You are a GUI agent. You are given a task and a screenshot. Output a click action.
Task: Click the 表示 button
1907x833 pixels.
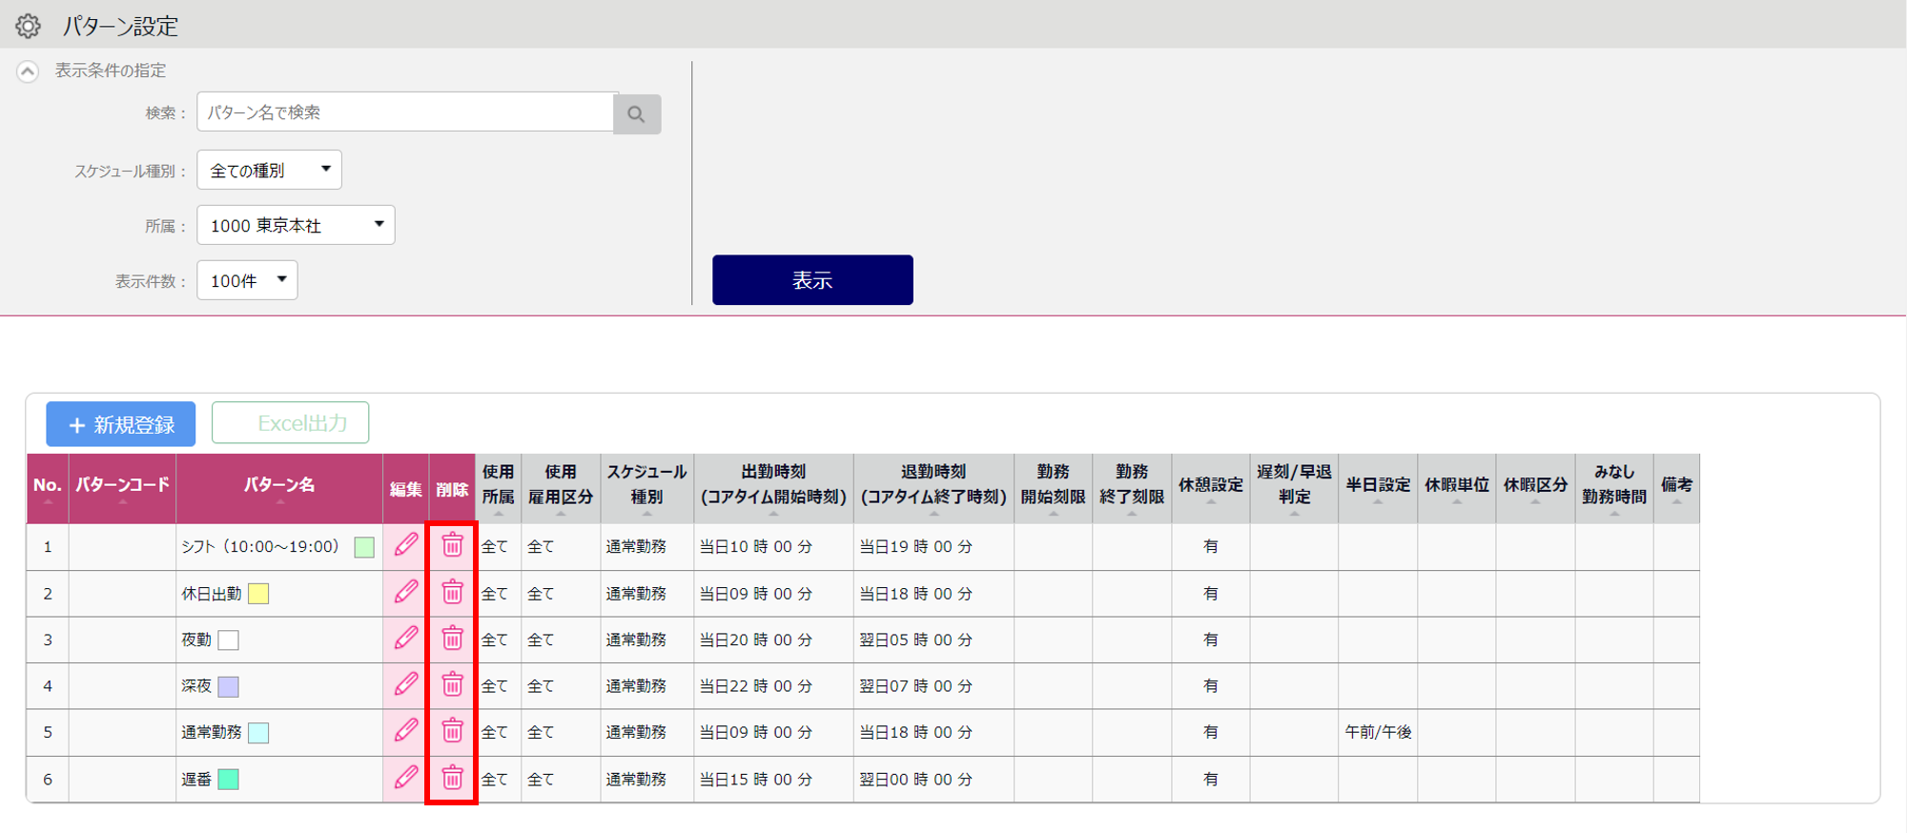click(812, 280)
